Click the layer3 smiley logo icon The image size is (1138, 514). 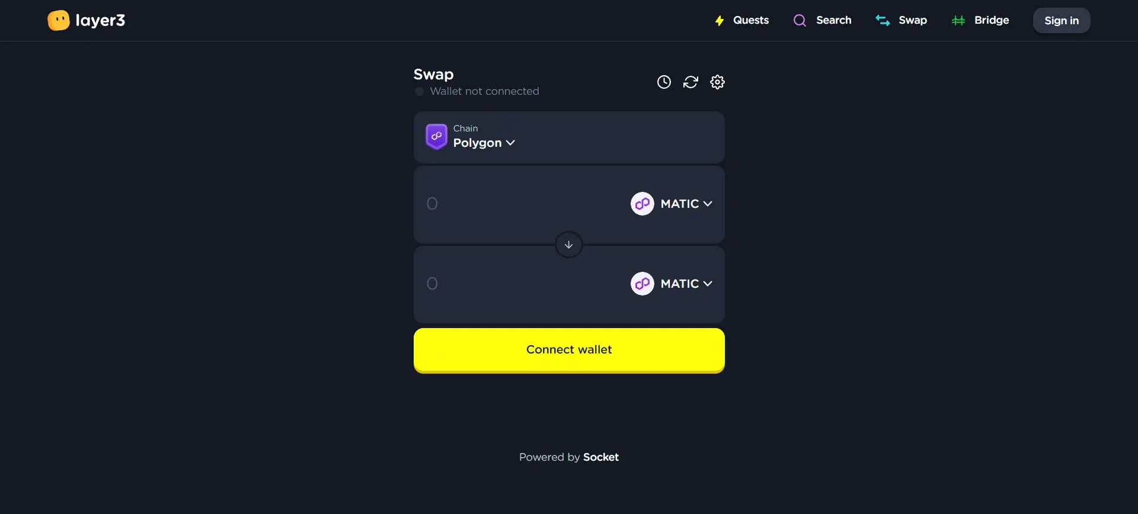click(x=59, y=21)
